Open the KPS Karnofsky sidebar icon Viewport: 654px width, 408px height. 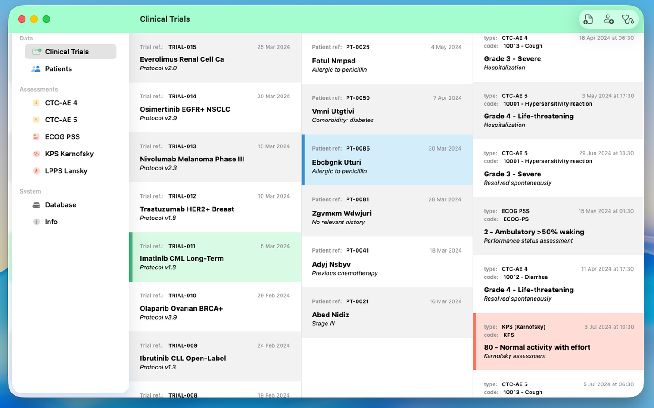[36, 154]
